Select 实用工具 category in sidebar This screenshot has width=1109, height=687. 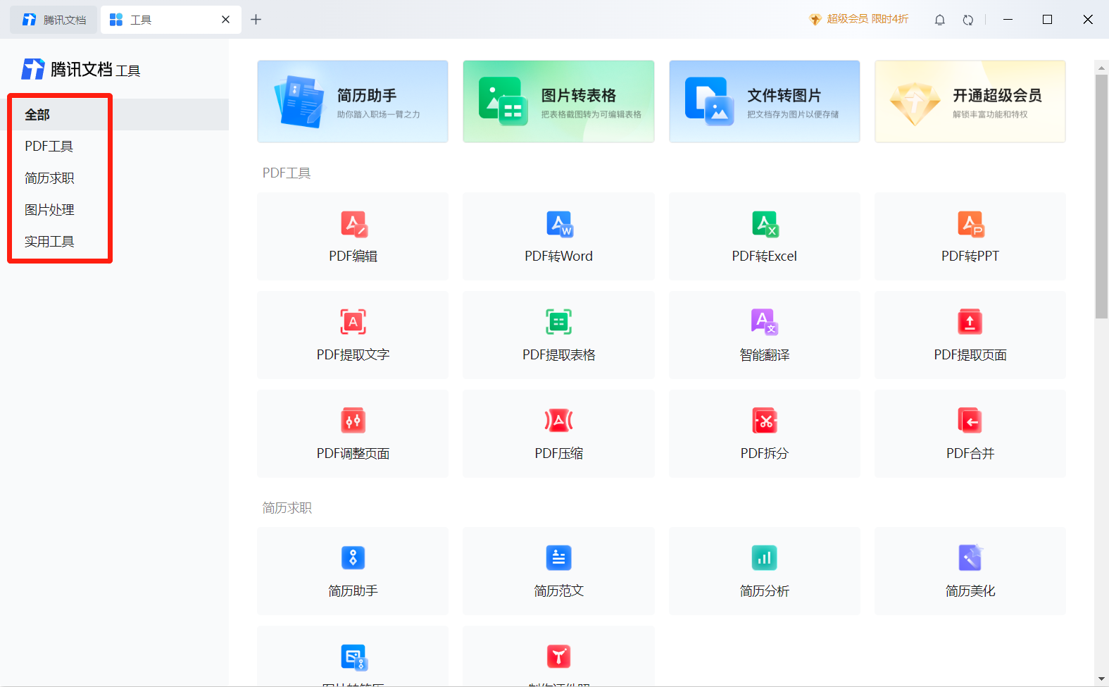tap(114, 241)
